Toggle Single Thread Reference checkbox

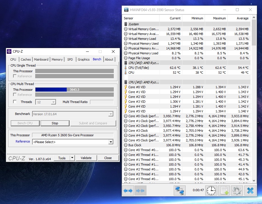point(15,76)
